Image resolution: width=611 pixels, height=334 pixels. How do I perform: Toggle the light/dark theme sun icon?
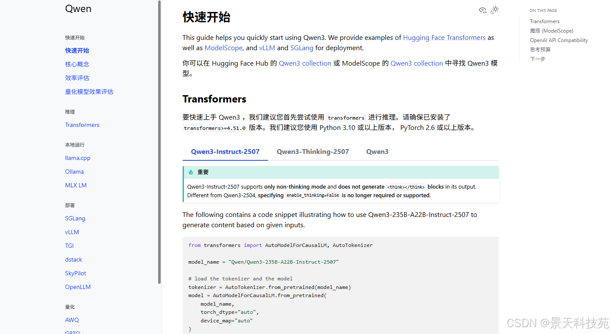click(495, 9)
